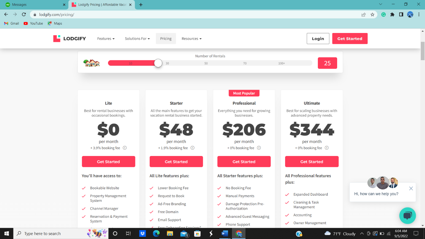Click the Number of Rentals slider handle
This screenshot has width=425, height=239.
(x=158, y=63)
